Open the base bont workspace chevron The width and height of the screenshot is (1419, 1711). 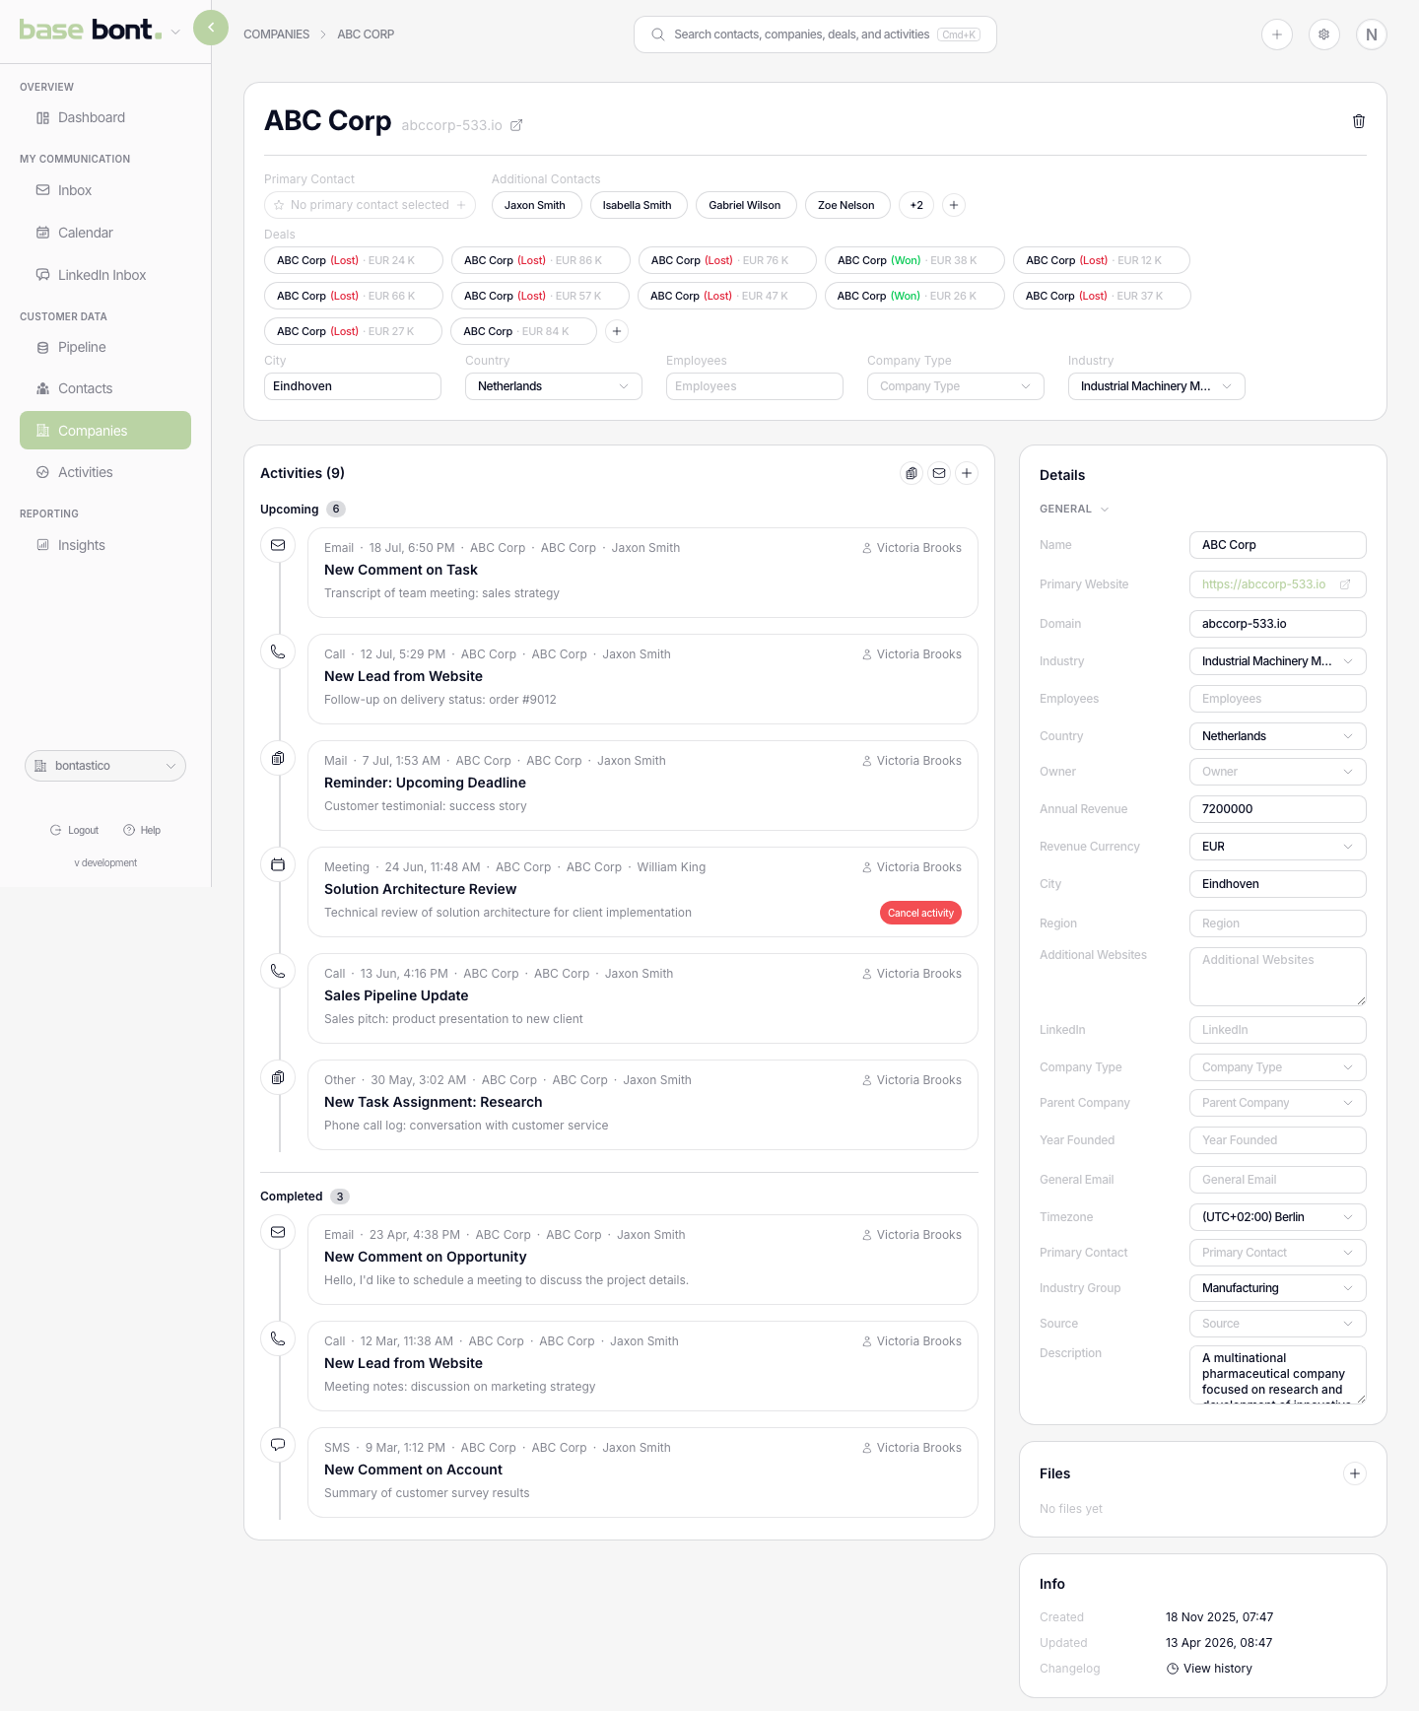click(x=175, y=32)
